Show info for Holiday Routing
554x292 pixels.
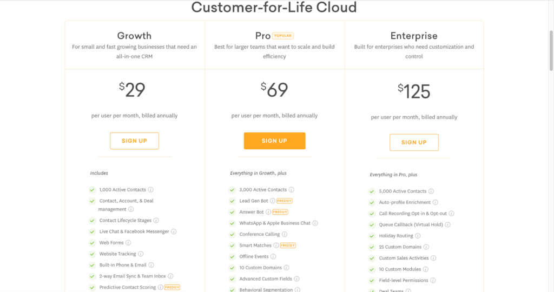click(x=418, y=236)
